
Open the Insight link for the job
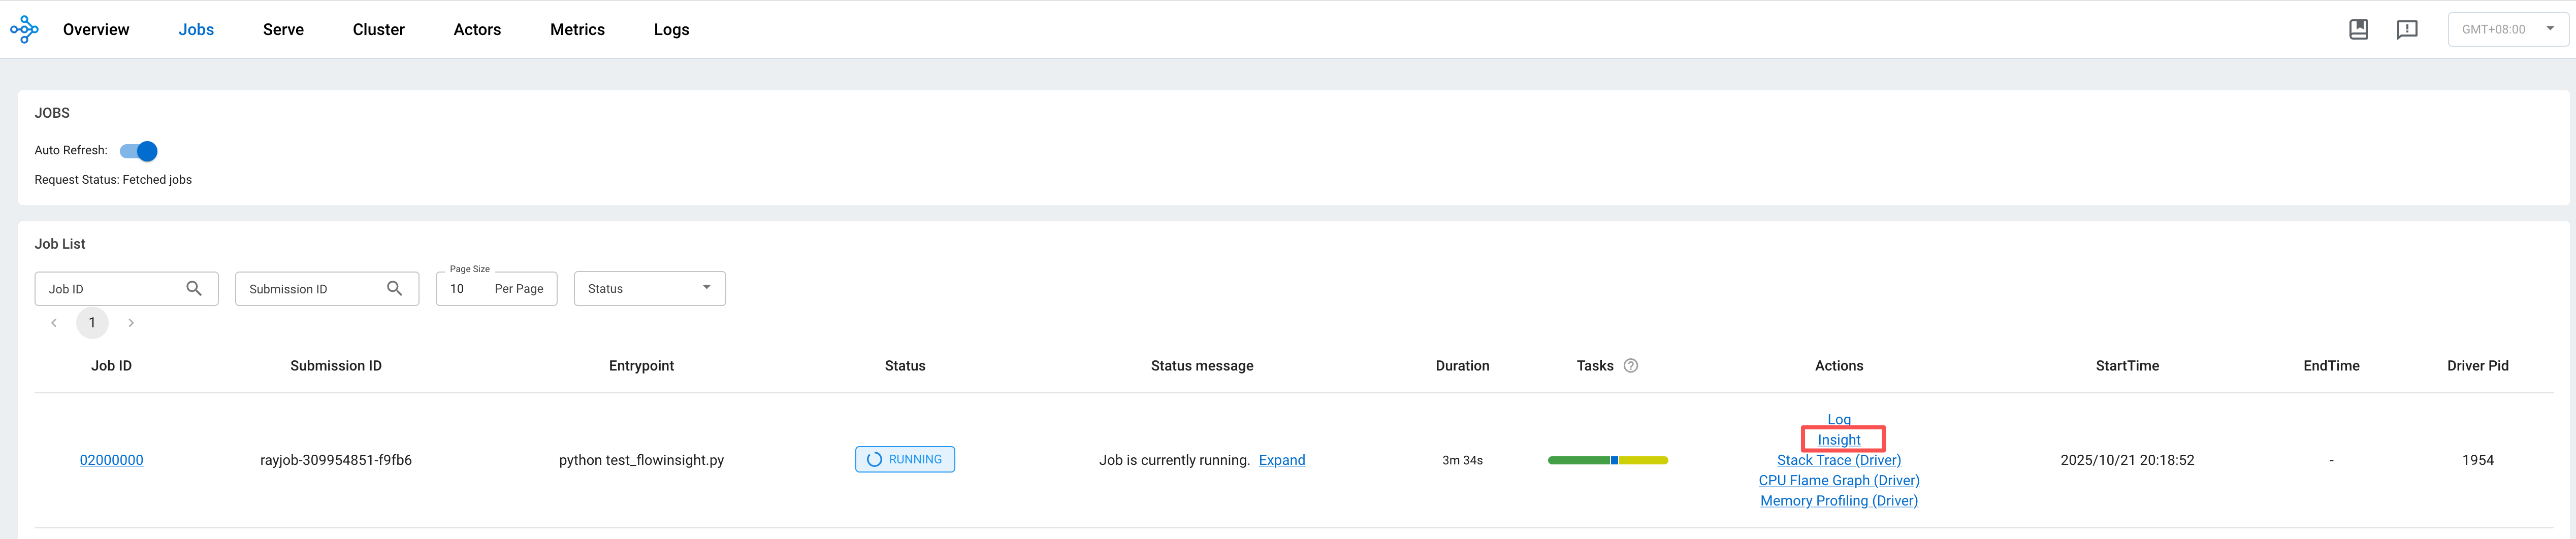(1838, 440)
